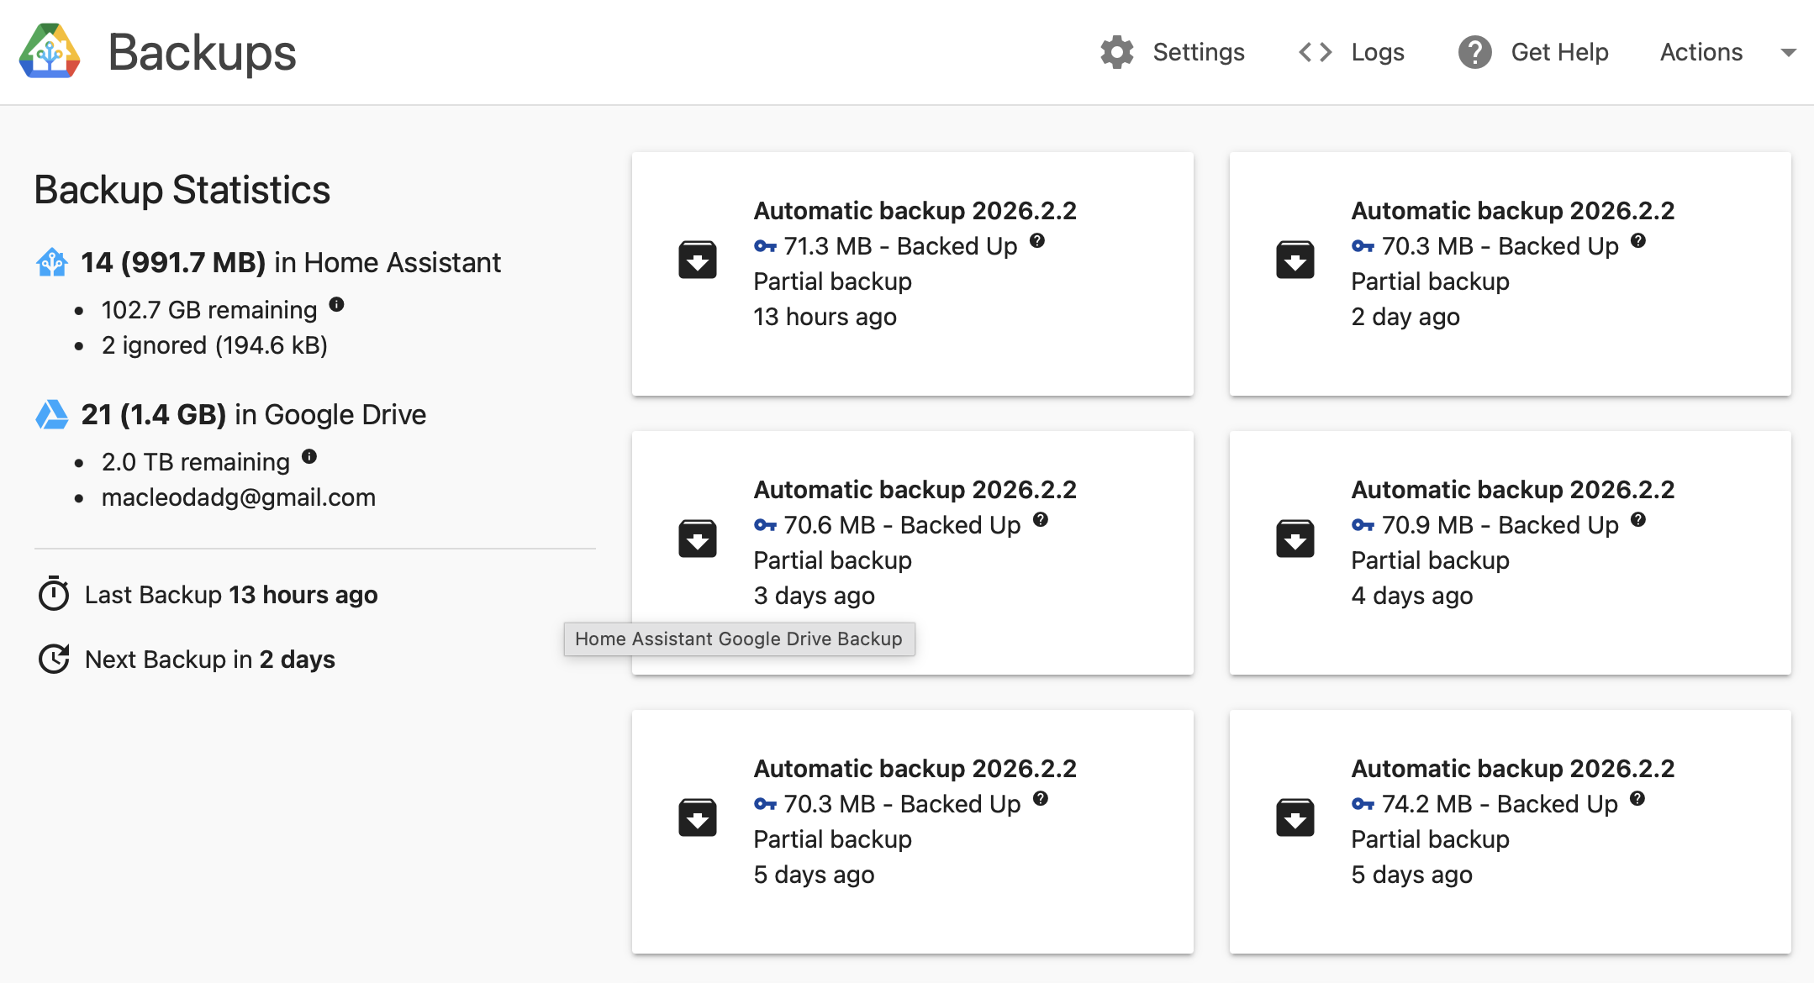
Task: Click help icon next to 70.9 MB Backed Up
Action: click(1638, 519)
